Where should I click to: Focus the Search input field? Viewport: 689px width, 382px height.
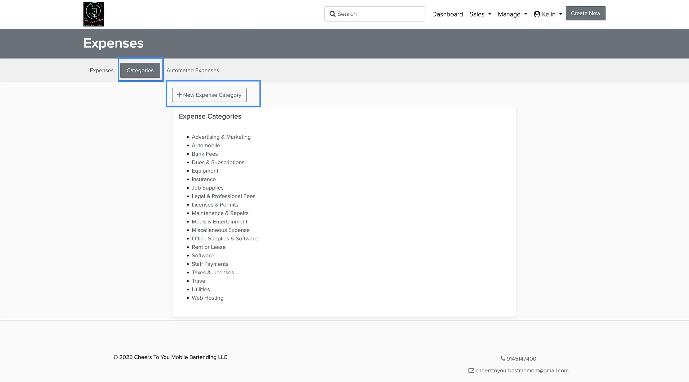coord(374,14)
